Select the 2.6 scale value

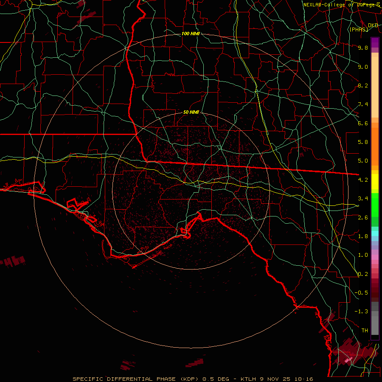pos(363,218)
